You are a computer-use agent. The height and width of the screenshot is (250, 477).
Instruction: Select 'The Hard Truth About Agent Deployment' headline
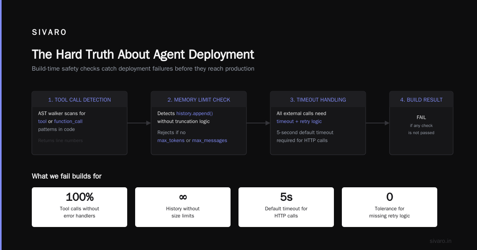point(143,54)
